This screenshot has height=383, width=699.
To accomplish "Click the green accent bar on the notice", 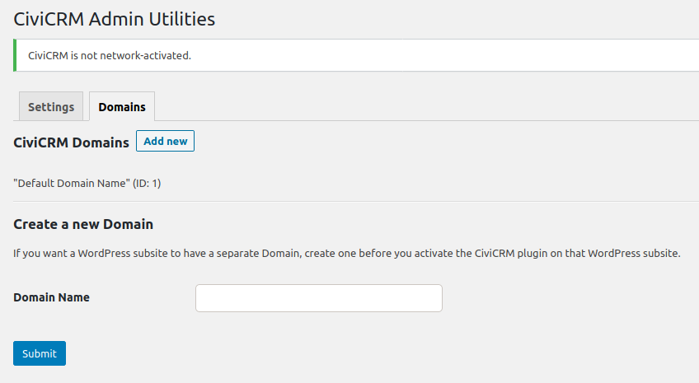I will pyautogui.click(x=15, y=55).
